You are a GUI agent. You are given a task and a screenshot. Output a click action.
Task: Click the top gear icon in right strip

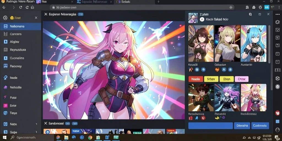(278, 22)
